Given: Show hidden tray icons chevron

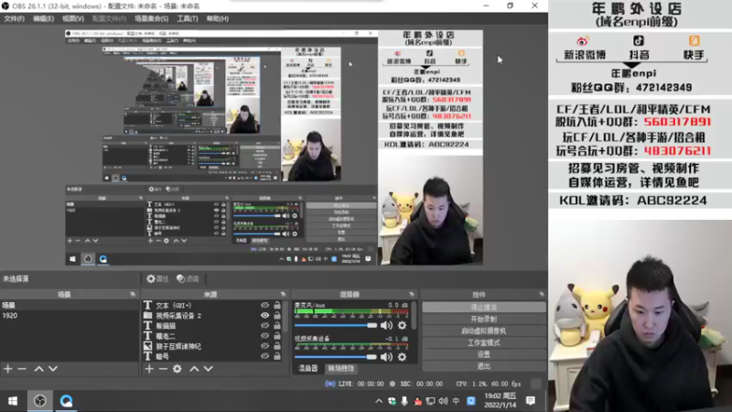Looking at the screenshot, I should 379,401.
